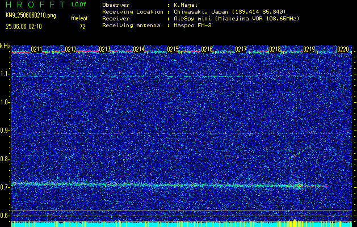Viewport: 357px width, 227px height.
Task: Click the location 'Chigasaki, Japan' text
Action: click(201, 12)
